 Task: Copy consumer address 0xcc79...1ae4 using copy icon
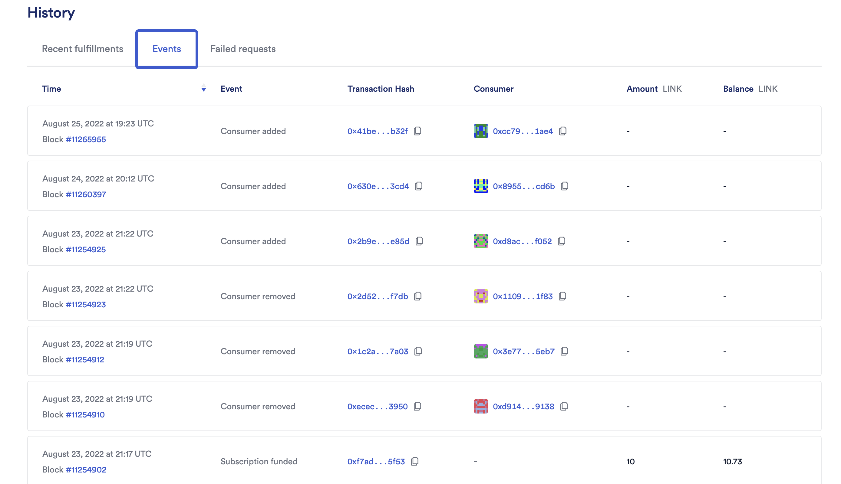click(x=563, y=131)
